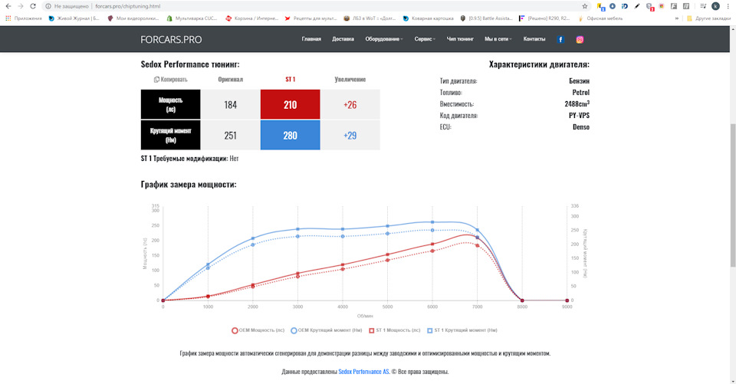
Task: Open 'Другие закладки' bookmarks folder
Action: point(708,18)
